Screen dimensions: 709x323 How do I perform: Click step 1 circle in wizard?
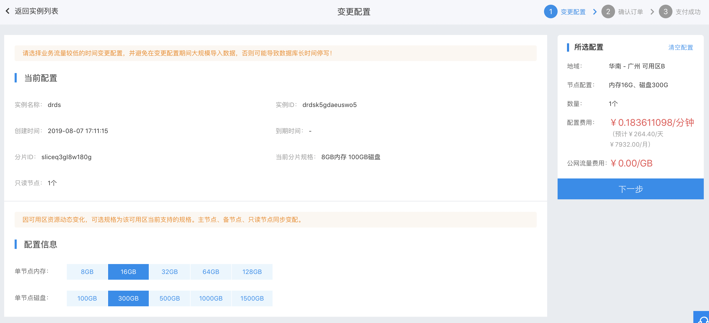[x=551, y=11]
